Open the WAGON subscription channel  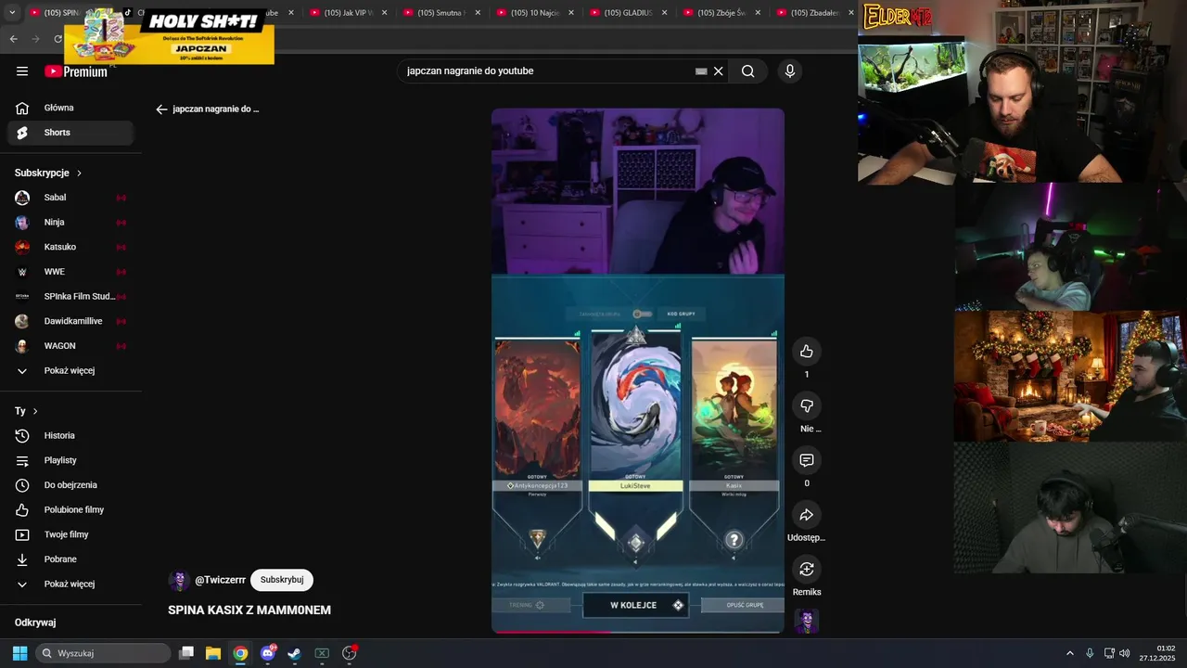pos(70,346)
